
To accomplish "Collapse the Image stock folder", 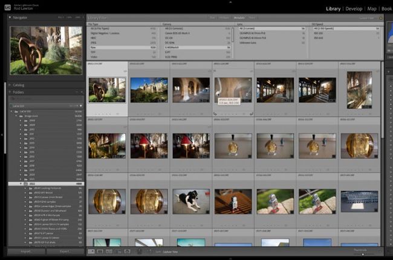I will coord(16,116).
